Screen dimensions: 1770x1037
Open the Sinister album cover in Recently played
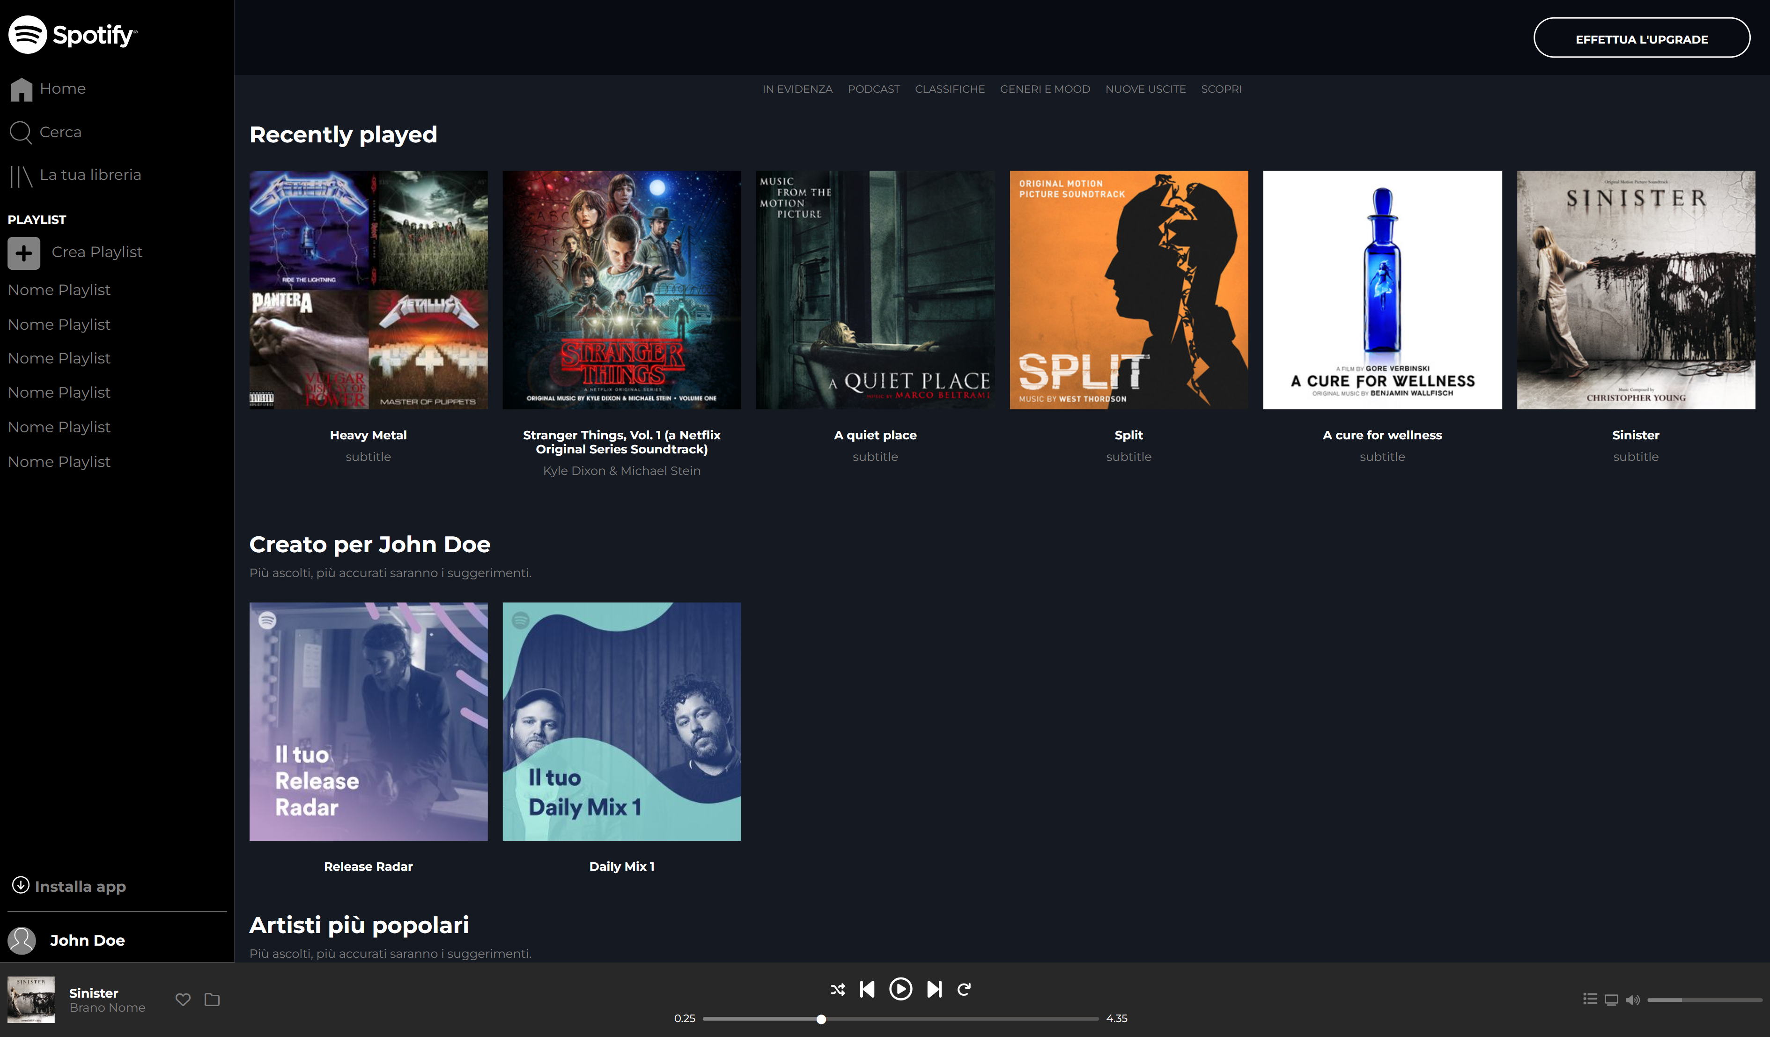click(1636, 289)
